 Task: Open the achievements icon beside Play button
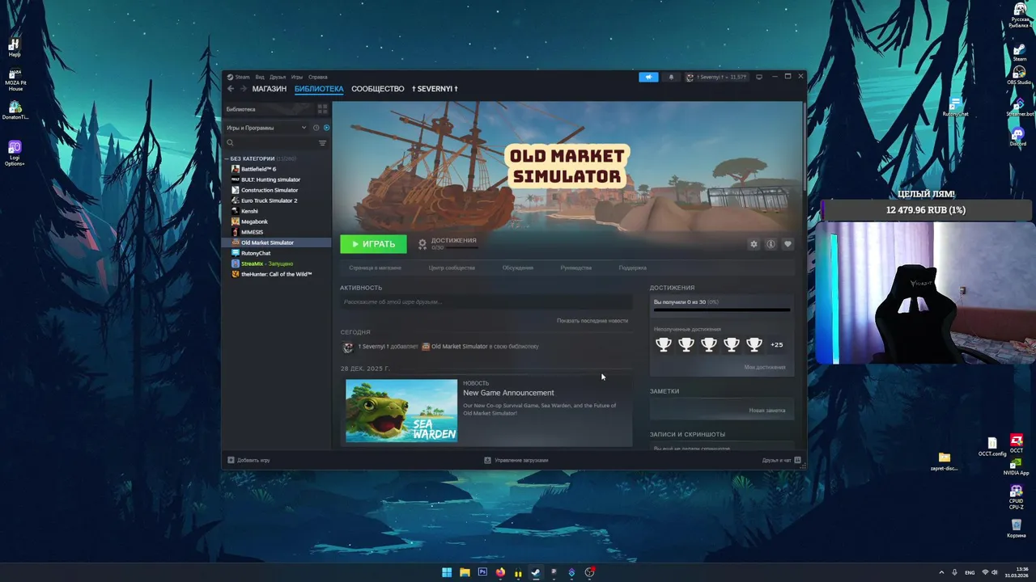pyautogui.click(x=422, y=243)
